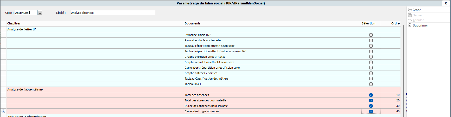
Task: Click the vertical scrollbar of the grid
Action: click(x=403, y=70)
